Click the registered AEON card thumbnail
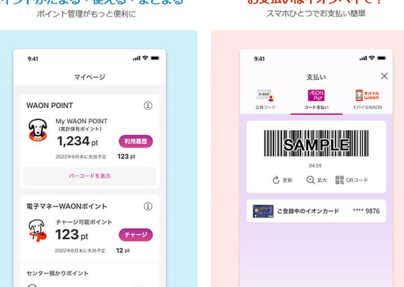Screen dimensions: 404x287 coord(263,211)
